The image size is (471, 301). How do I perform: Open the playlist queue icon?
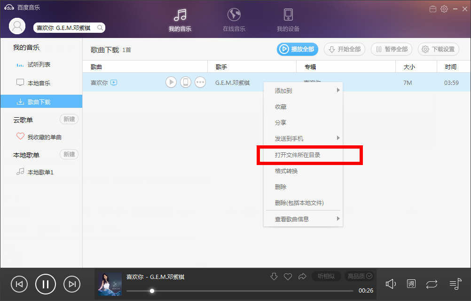(x=455, y=284)
